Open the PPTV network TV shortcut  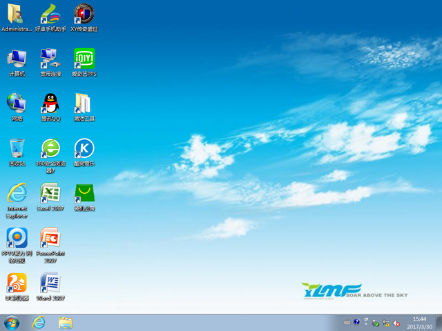coord(17,238)
